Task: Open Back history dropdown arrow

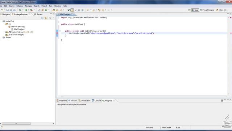Action: [x=105, y=10]
